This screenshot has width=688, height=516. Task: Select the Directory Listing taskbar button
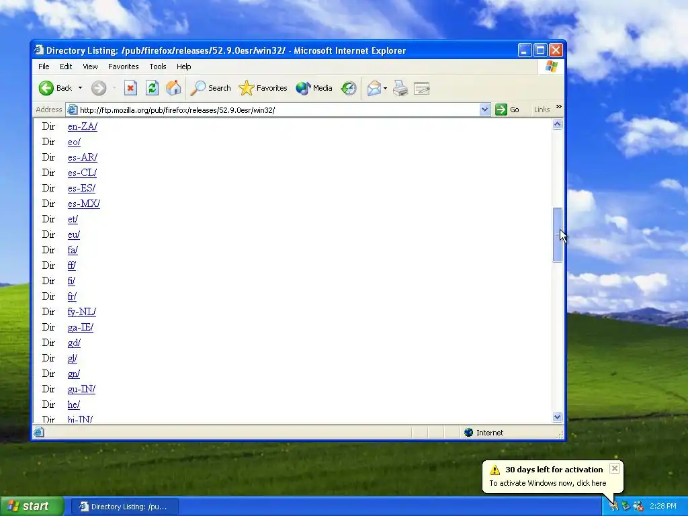coord(124,507)
